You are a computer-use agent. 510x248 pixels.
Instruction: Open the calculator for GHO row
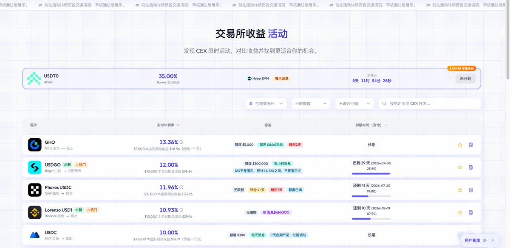471,145
